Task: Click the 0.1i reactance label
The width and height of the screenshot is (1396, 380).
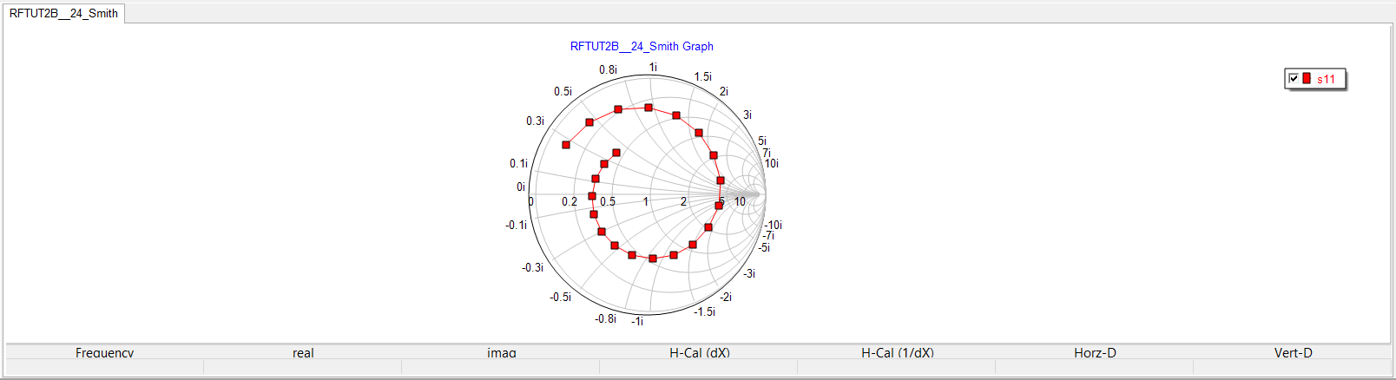Action: 518,163
